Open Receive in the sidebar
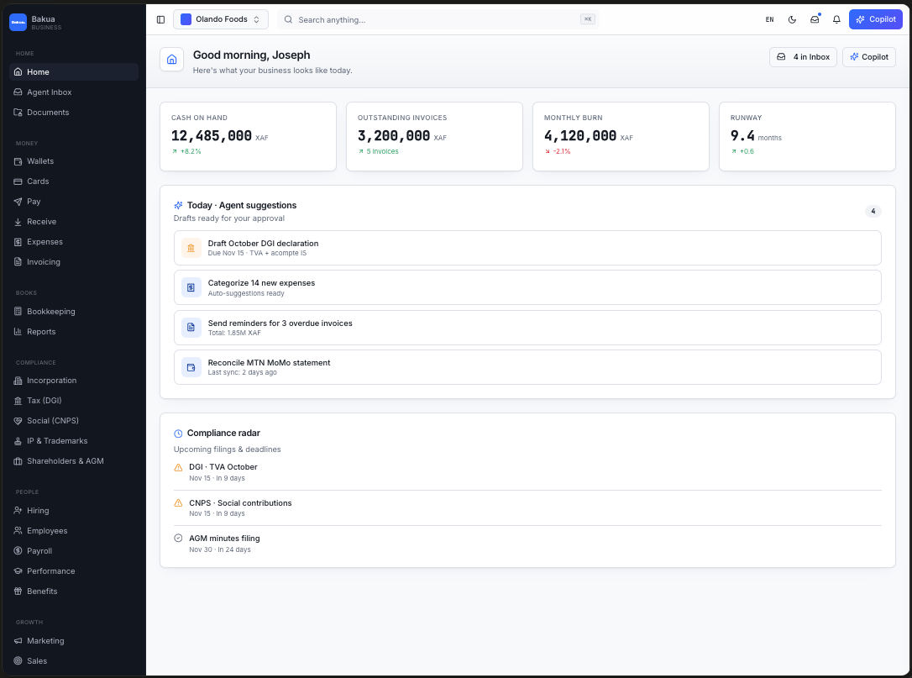 click(74, 222)
